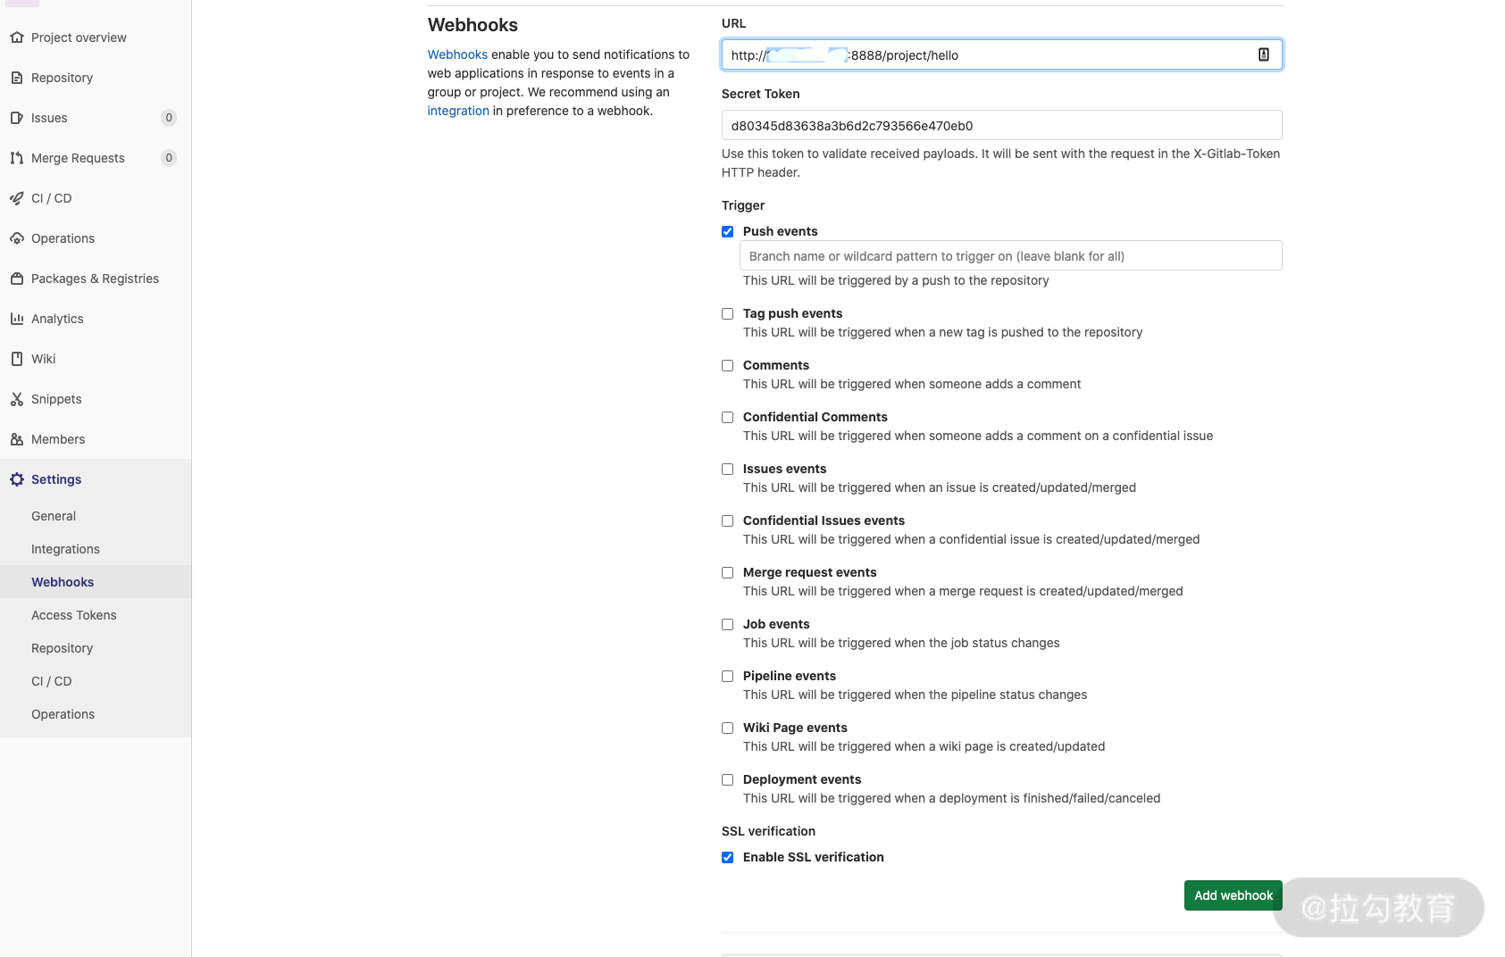Click the CI / CD rocket icon
This screenshot has width=1505, height=957.
17,198
